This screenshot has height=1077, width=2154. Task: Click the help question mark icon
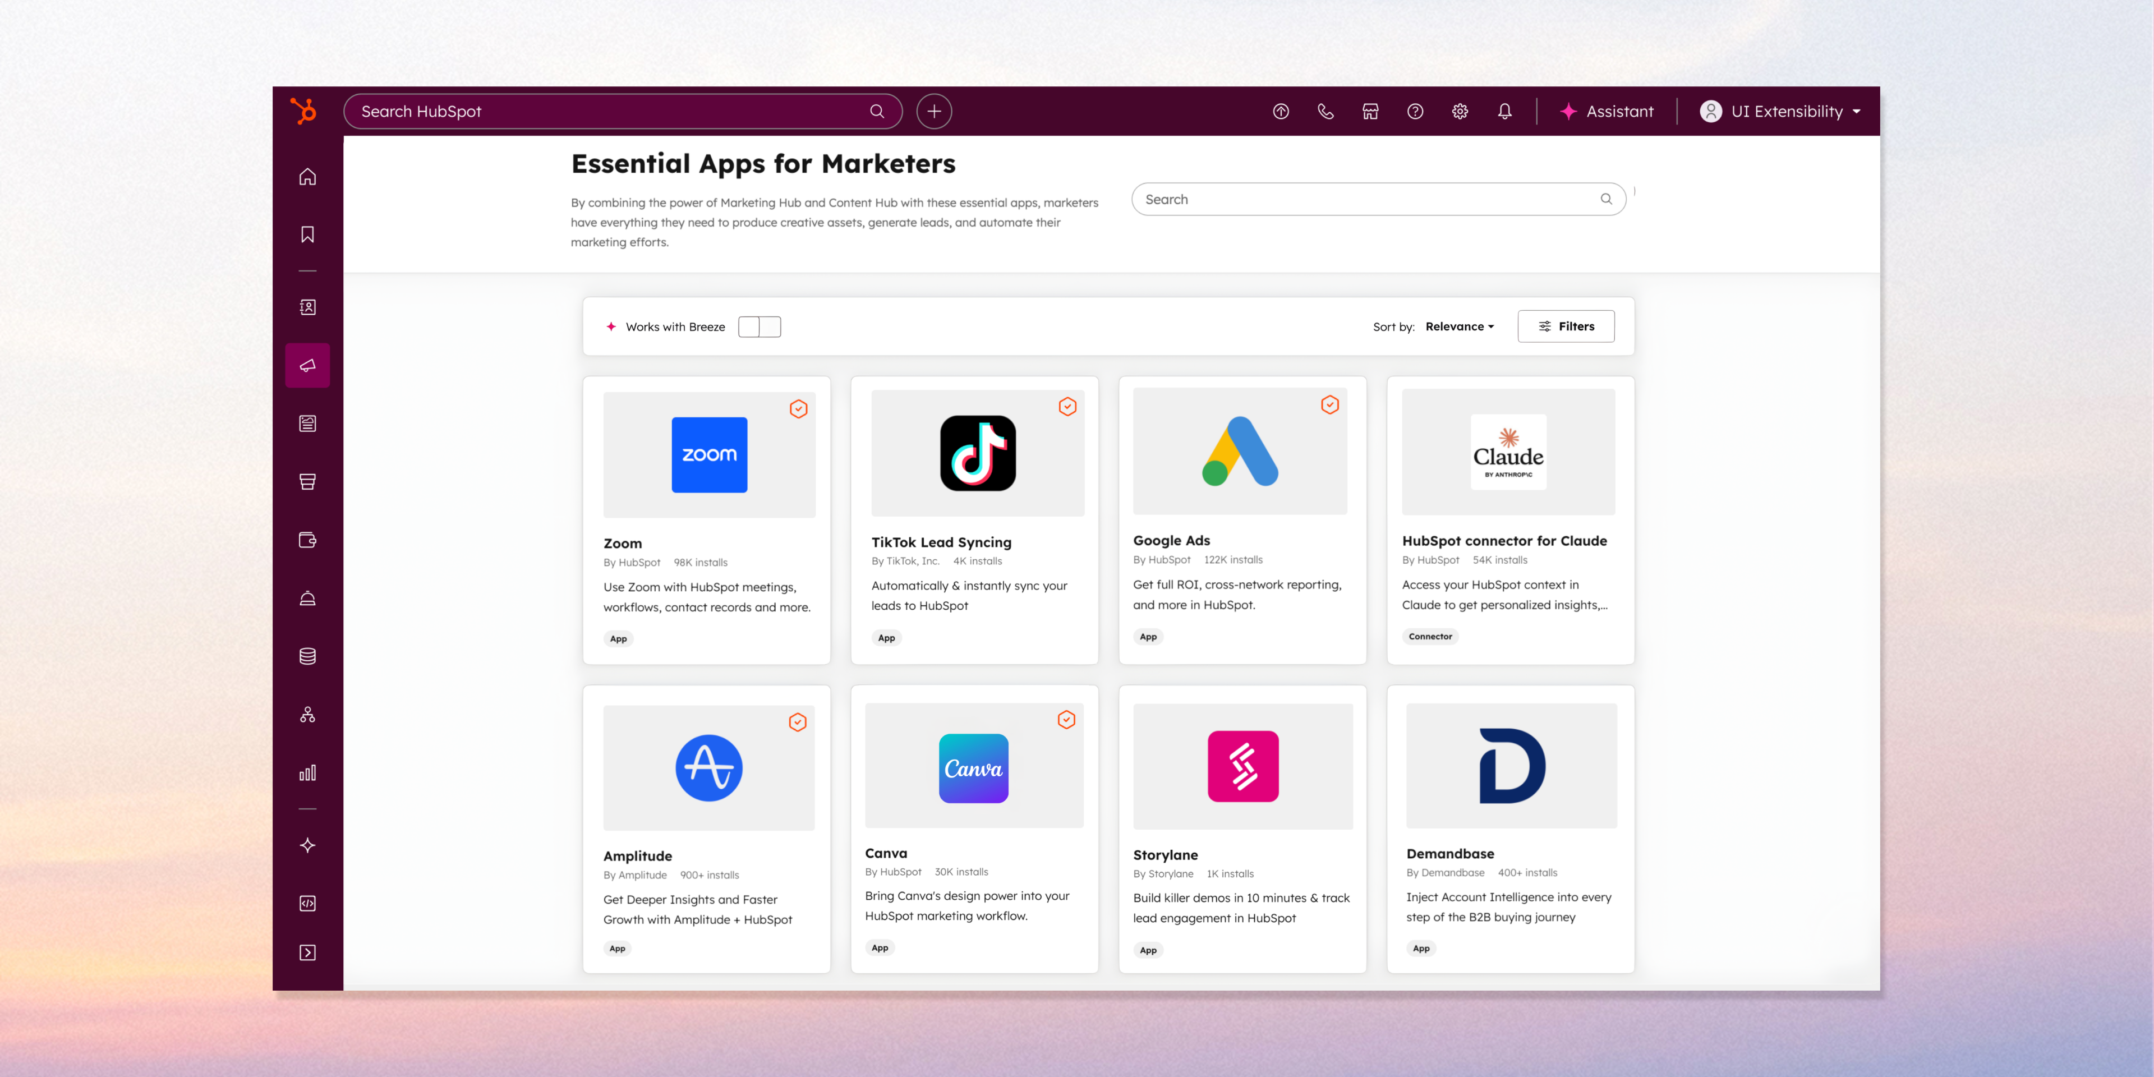pyautogui.click(x=1415, y=111)
